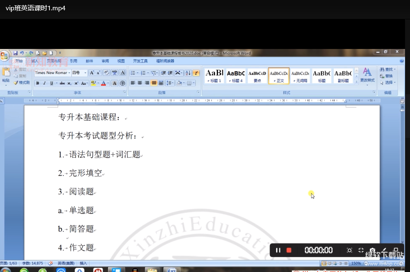Stop the recording with red square
Image resolution: width=410 pixels, height=272 pixels.
[x=289, y=250]
